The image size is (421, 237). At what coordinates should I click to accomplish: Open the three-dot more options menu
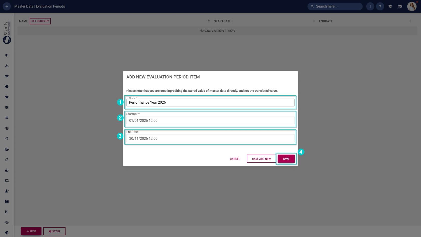tap(370, 6)
